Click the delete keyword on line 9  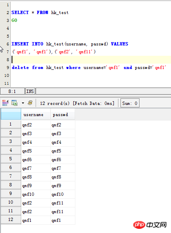(x=20, y=68)
